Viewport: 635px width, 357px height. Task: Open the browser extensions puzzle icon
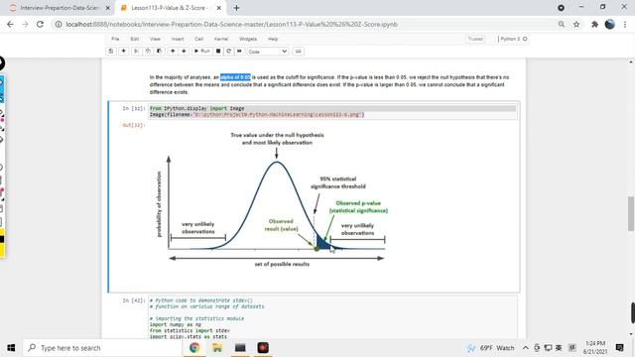click(594, 24)
